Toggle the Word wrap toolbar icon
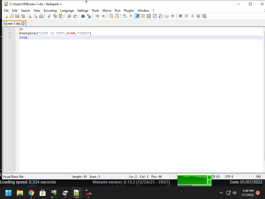Viewport: 265px width, 199px height. pos(125,16)
